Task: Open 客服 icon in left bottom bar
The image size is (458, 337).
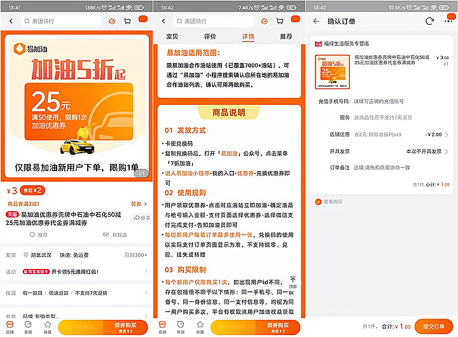Action: (x=29, y=327)
